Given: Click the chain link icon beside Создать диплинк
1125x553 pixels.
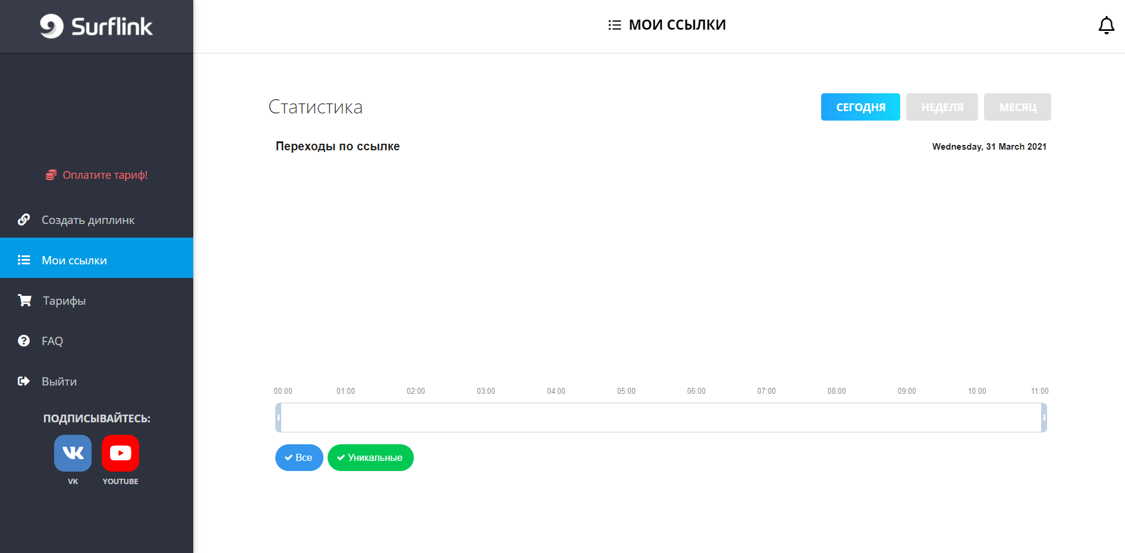Looking at the screenshot, I should pos(24,220).
